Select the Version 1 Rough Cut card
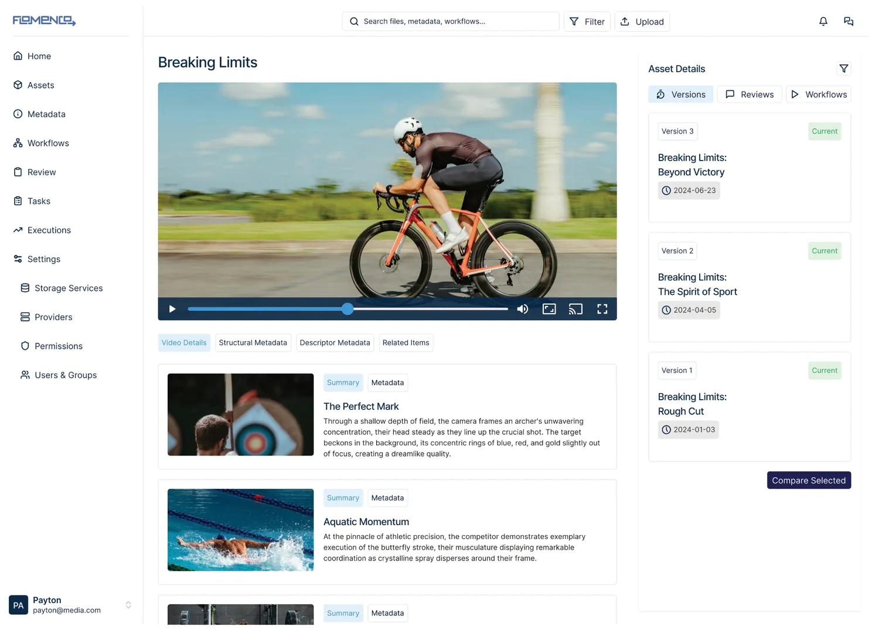879x643 pixels. [749, 407]
